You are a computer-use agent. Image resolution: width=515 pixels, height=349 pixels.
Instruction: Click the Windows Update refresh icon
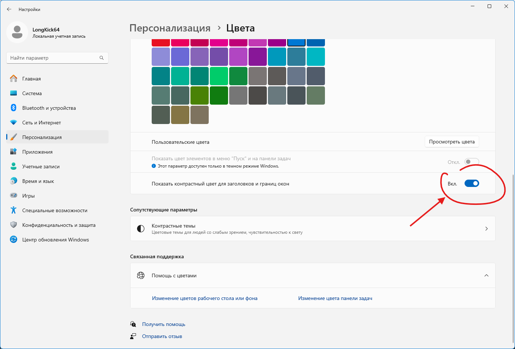coord(14,239)
